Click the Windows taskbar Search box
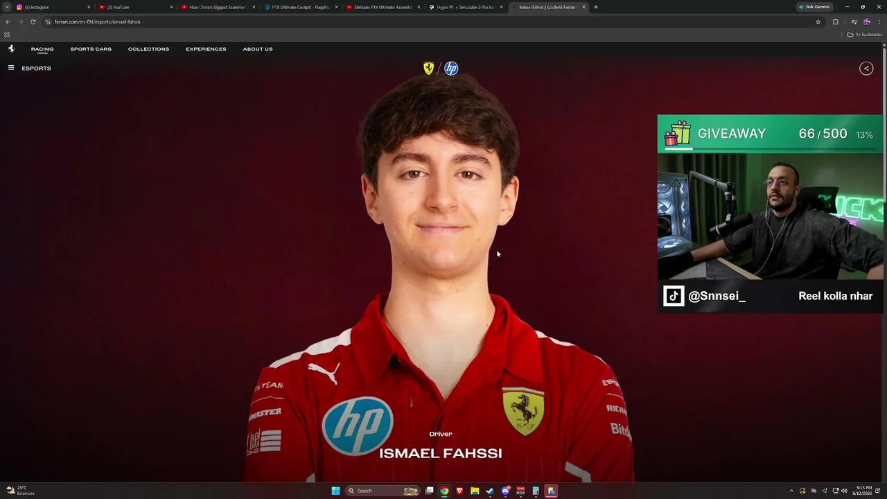 (x=383, y=491)
